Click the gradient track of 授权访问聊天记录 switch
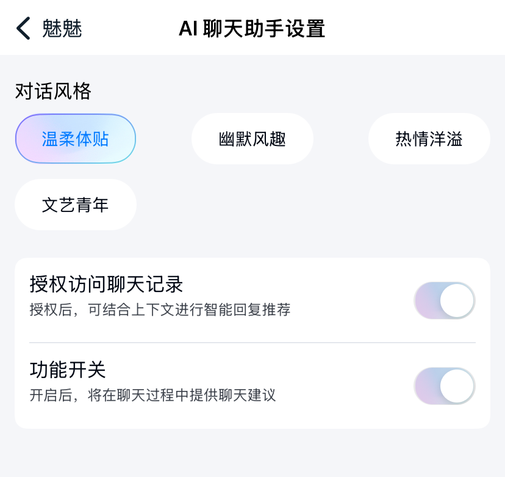This screenshot has height=477, width=505. pos(426,300)
